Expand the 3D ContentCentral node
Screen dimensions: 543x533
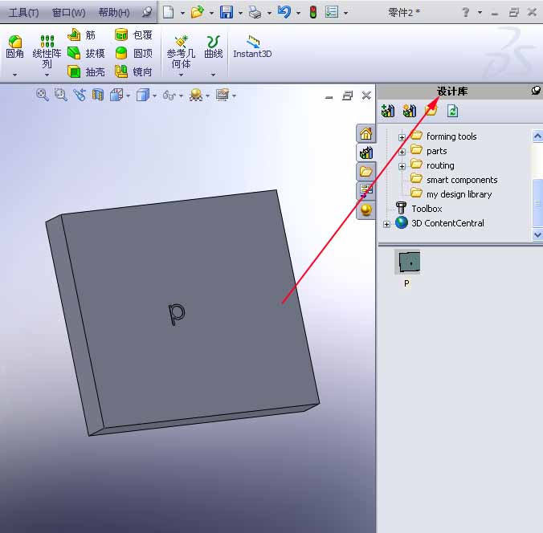point(386,224)
